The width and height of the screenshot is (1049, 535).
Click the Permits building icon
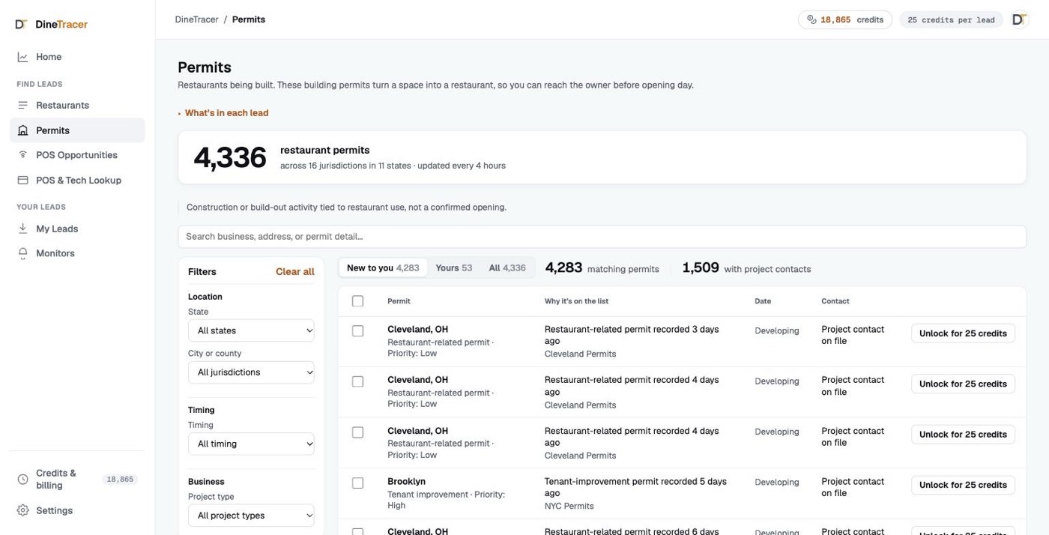coord(22,130)
